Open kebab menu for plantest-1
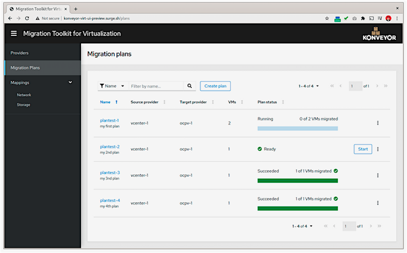Viewport: 407px width, 253px height. pos(378,123)
